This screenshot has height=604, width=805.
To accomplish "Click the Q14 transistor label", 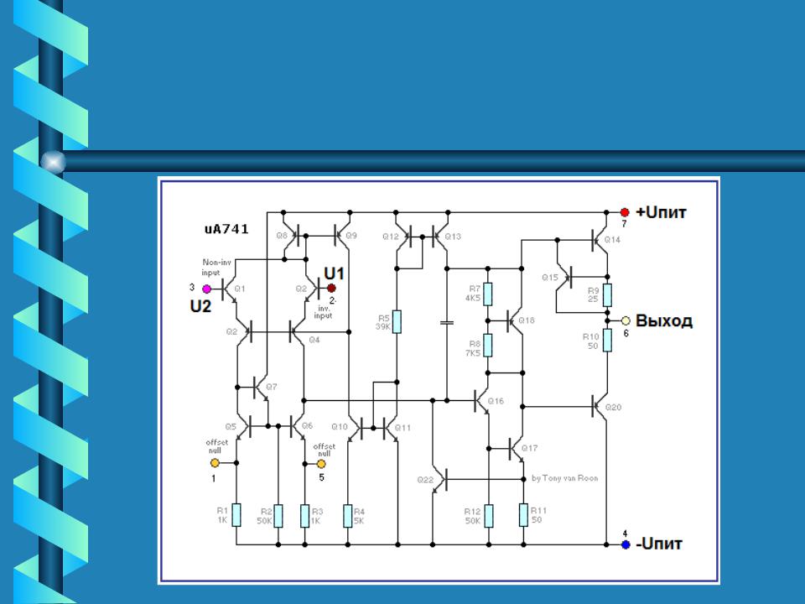I will (x=612, y=240).
